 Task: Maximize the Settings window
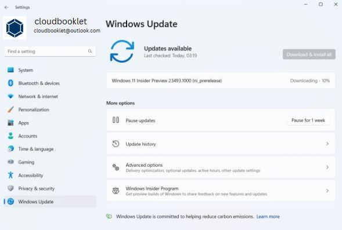pyautogui.click(x=321, y=4)
